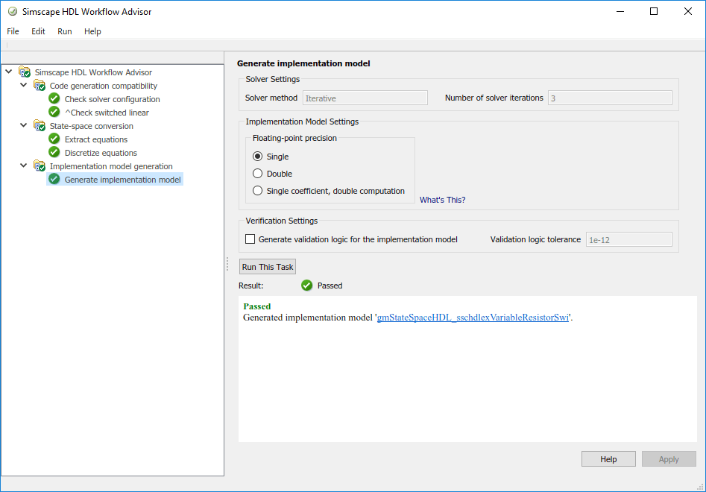This screenshot has width=706, height=492.
Task: Collapse the Code generation compatibility tree node
Action: (24, 86)
